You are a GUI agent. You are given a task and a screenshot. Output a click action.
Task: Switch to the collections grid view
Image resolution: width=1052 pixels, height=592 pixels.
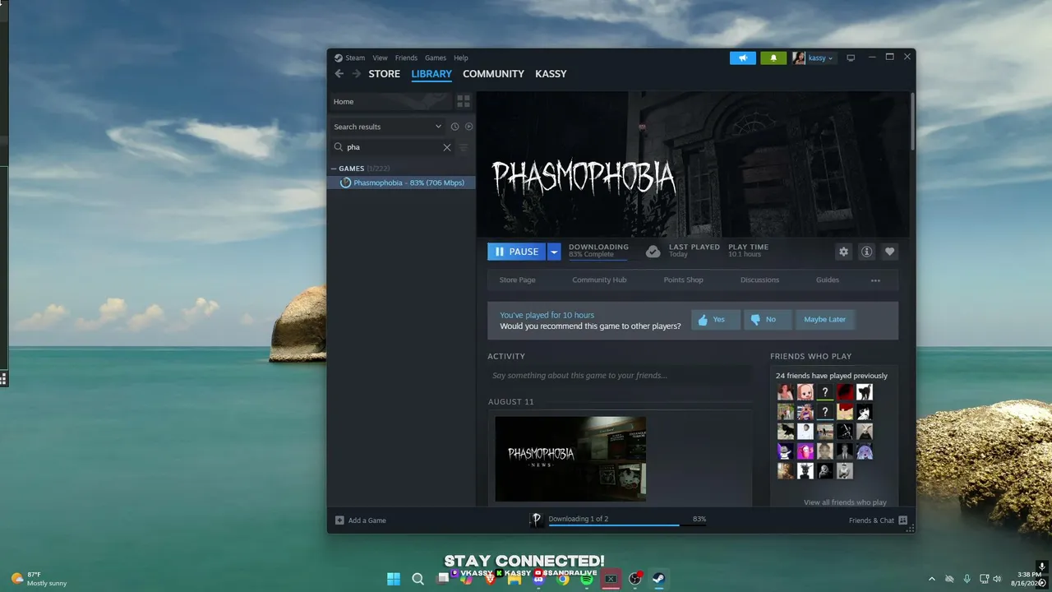coord(464,101)
